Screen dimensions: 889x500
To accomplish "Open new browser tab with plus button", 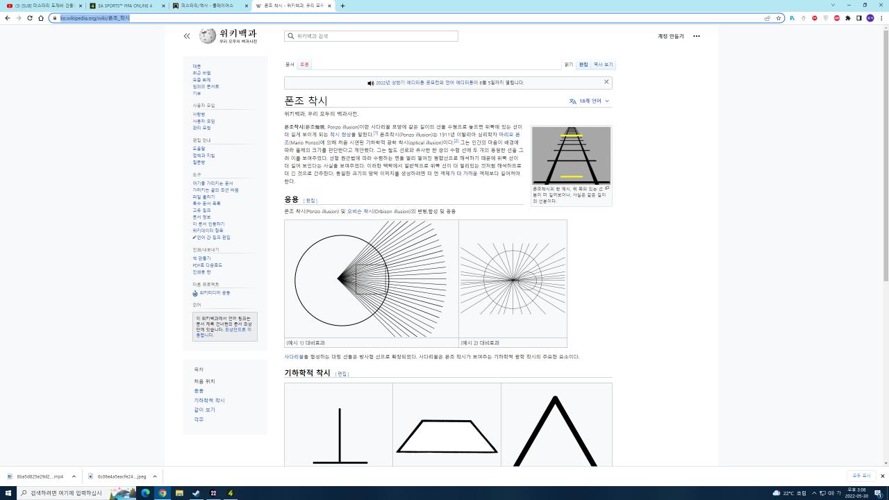I will click(x=342, y=6).
